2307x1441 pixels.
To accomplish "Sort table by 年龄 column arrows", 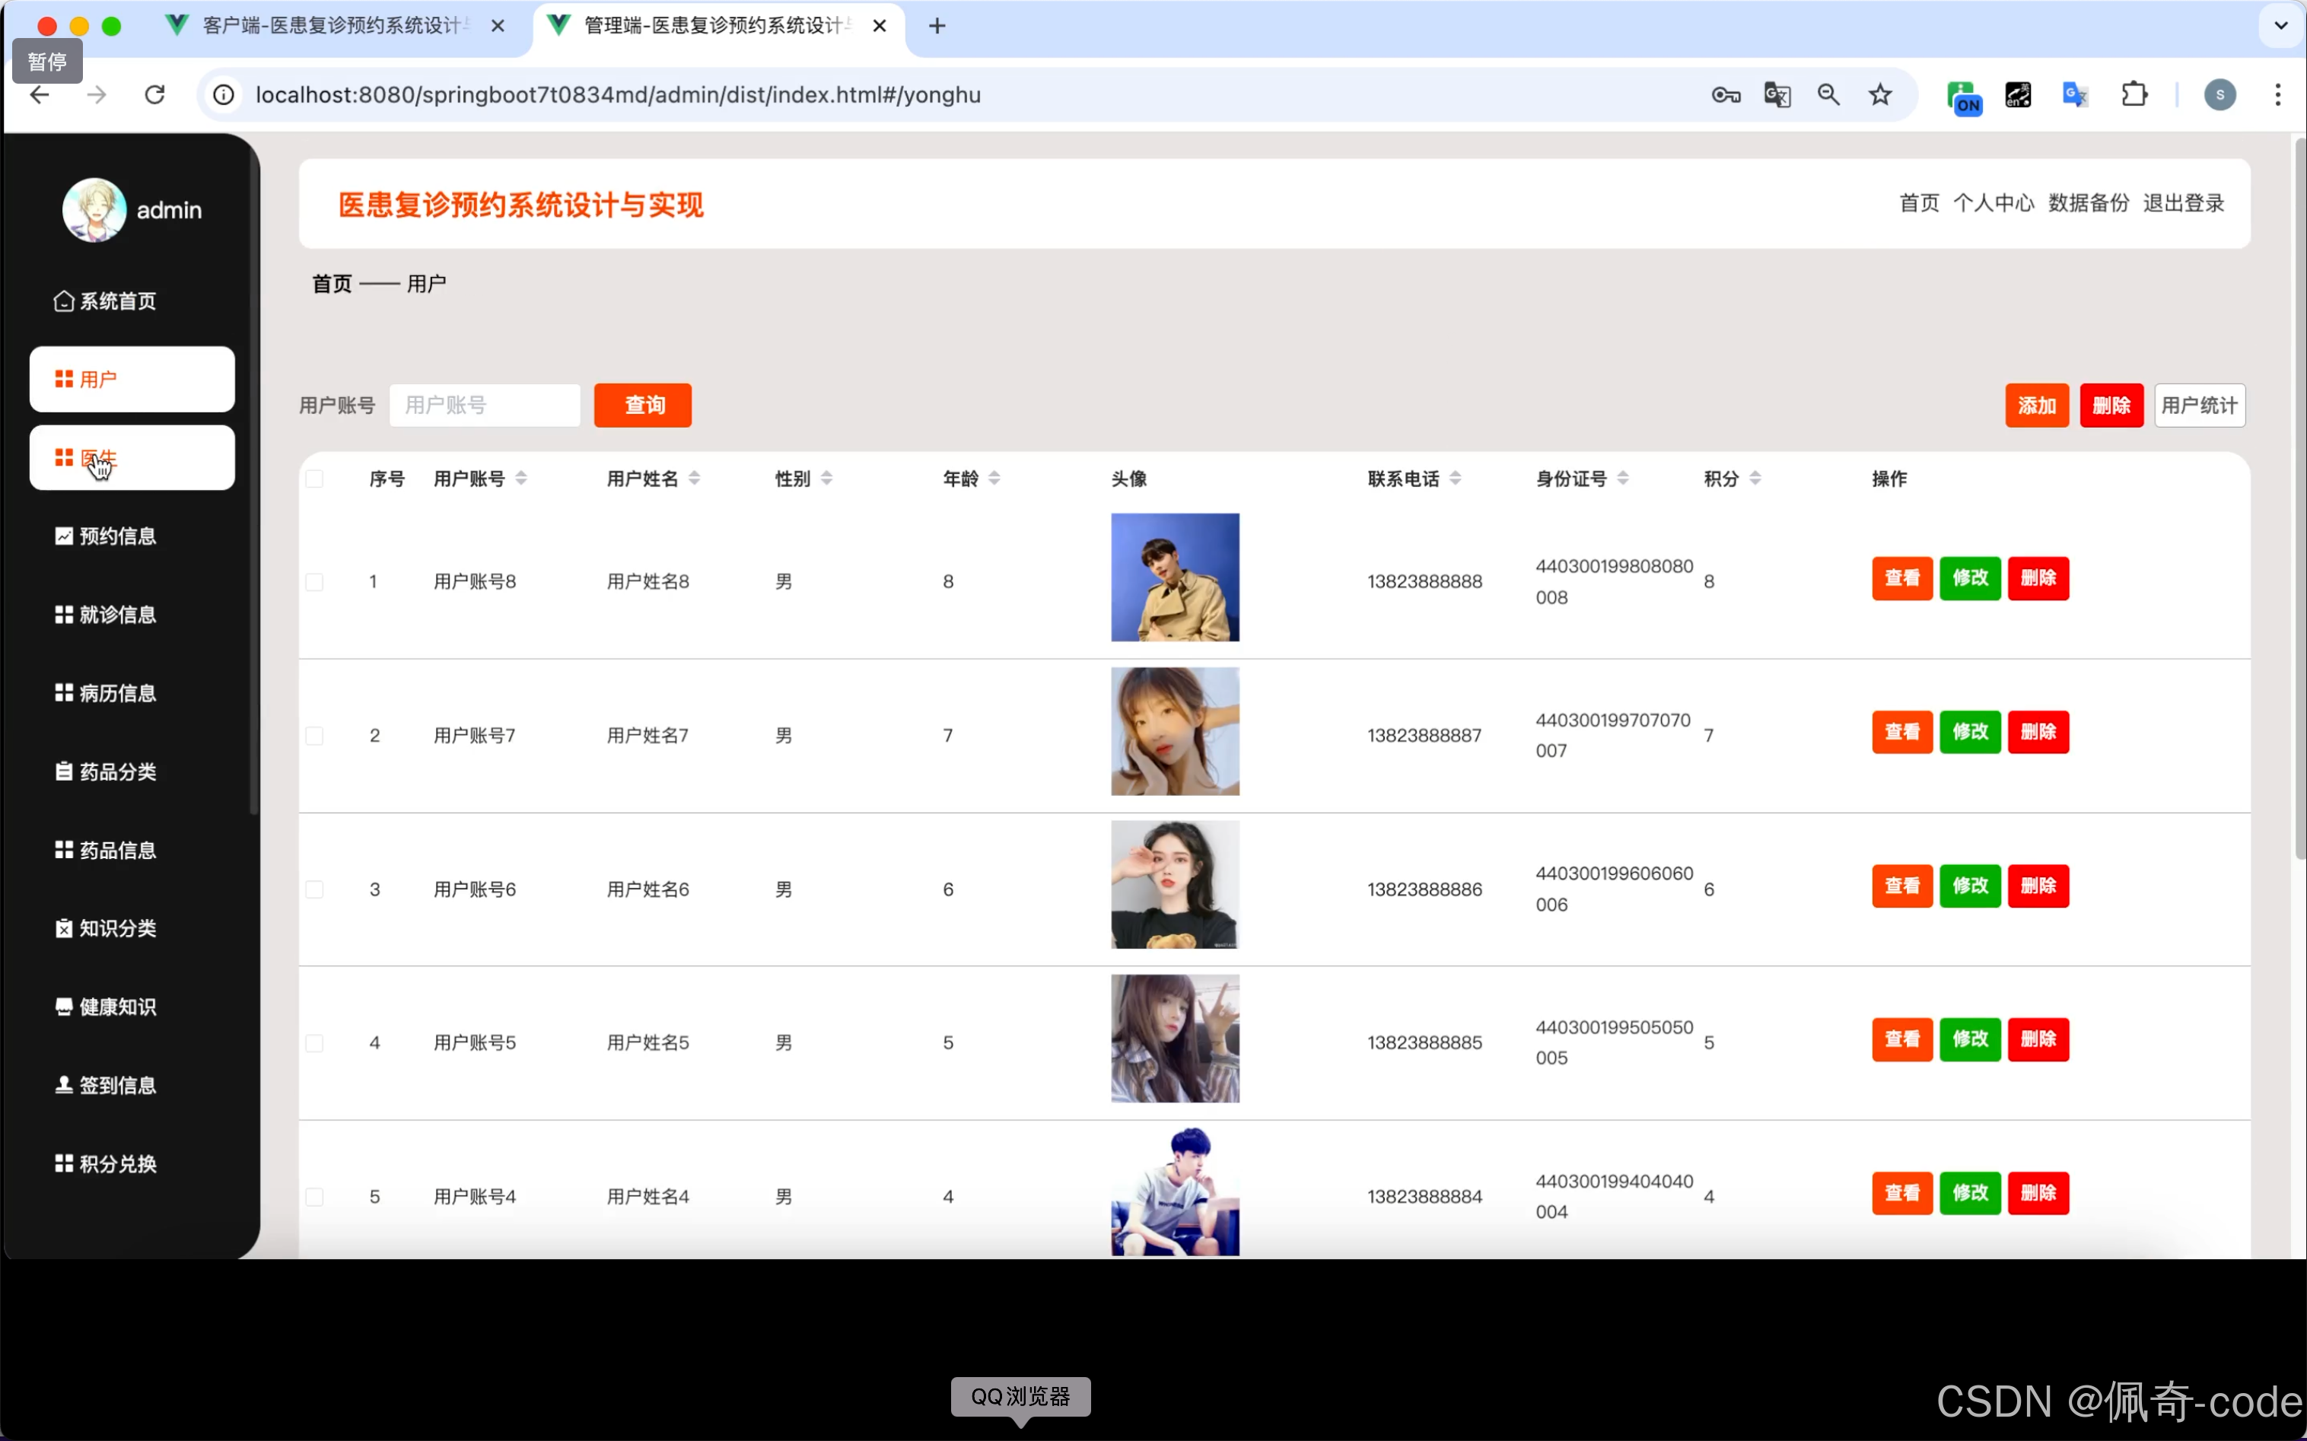I will tap(994, 479).
